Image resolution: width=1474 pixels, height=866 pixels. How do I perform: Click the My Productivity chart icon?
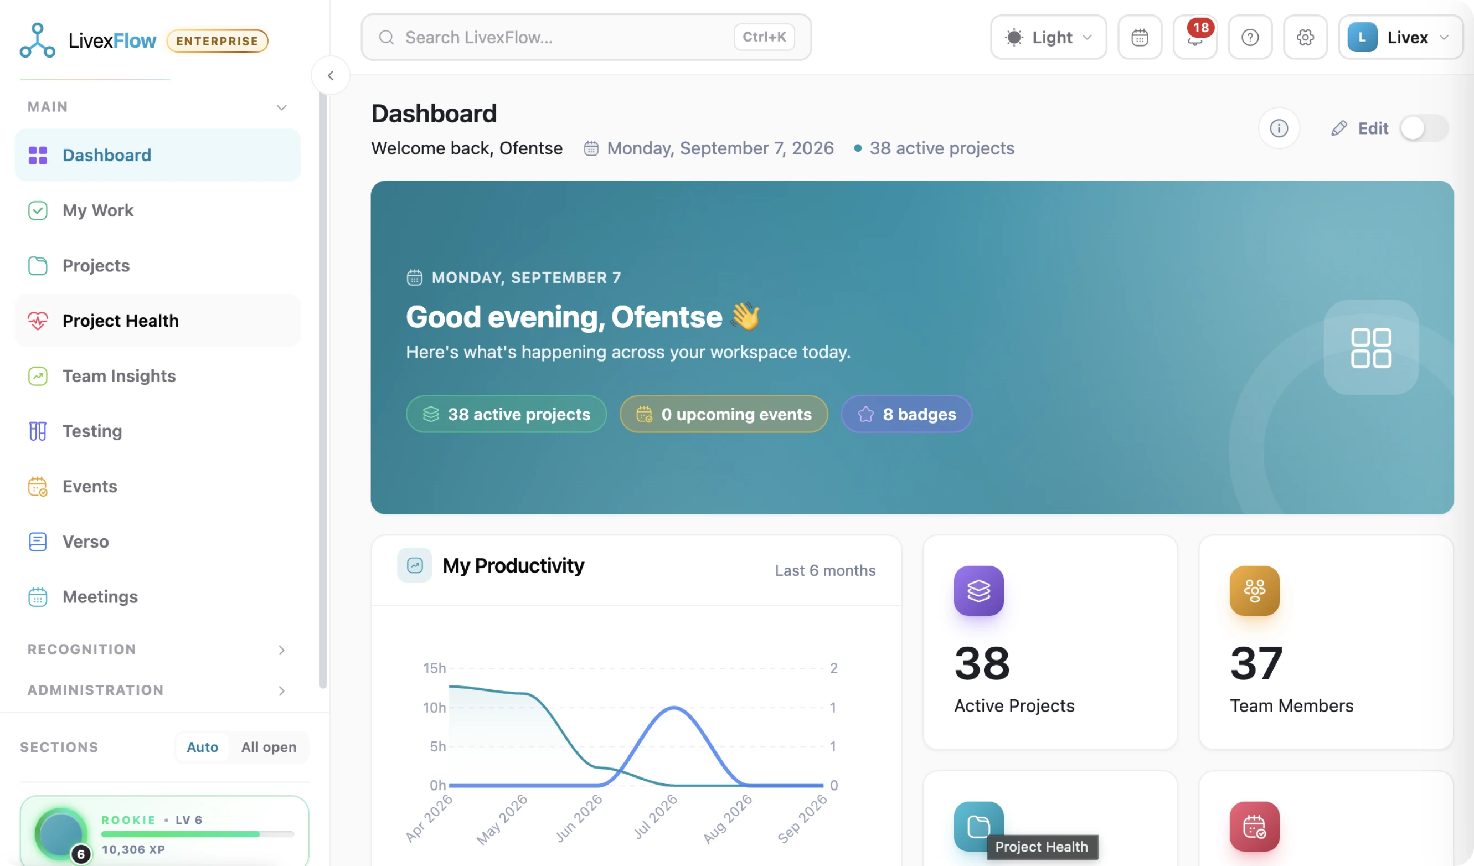point(415,565)
